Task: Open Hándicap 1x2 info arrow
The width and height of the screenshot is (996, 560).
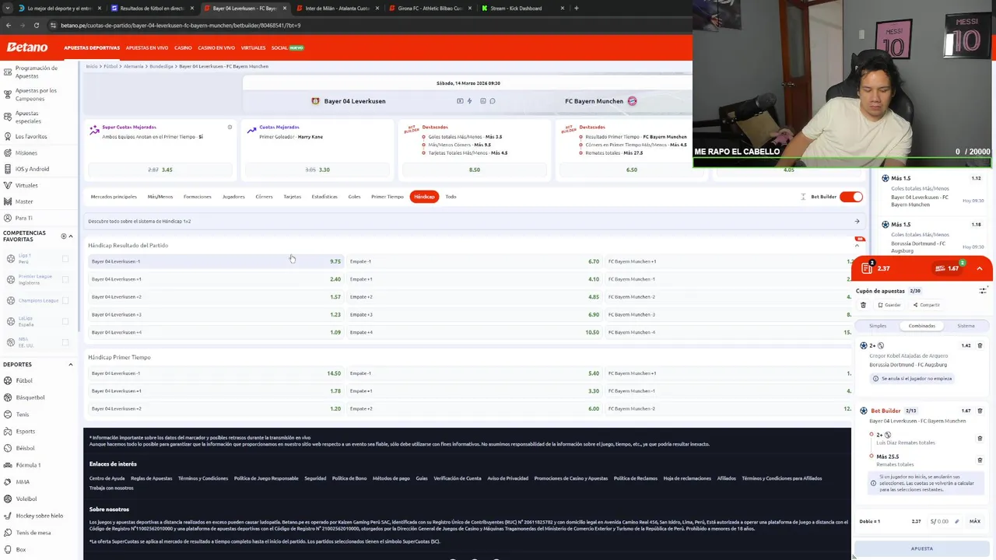Action: pos(857,221)
